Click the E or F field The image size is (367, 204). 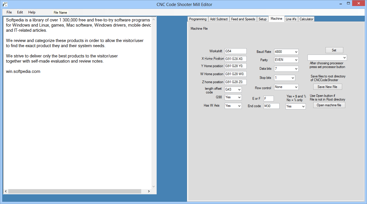(269, 99)
